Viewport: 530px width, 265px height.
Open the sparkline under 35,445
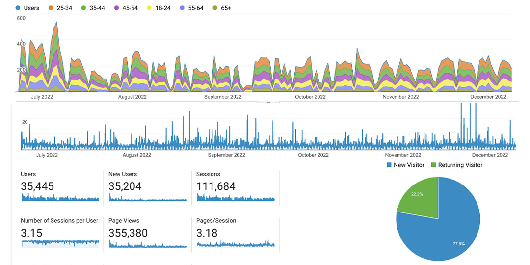pyautogui.click(x=60, y=197)
